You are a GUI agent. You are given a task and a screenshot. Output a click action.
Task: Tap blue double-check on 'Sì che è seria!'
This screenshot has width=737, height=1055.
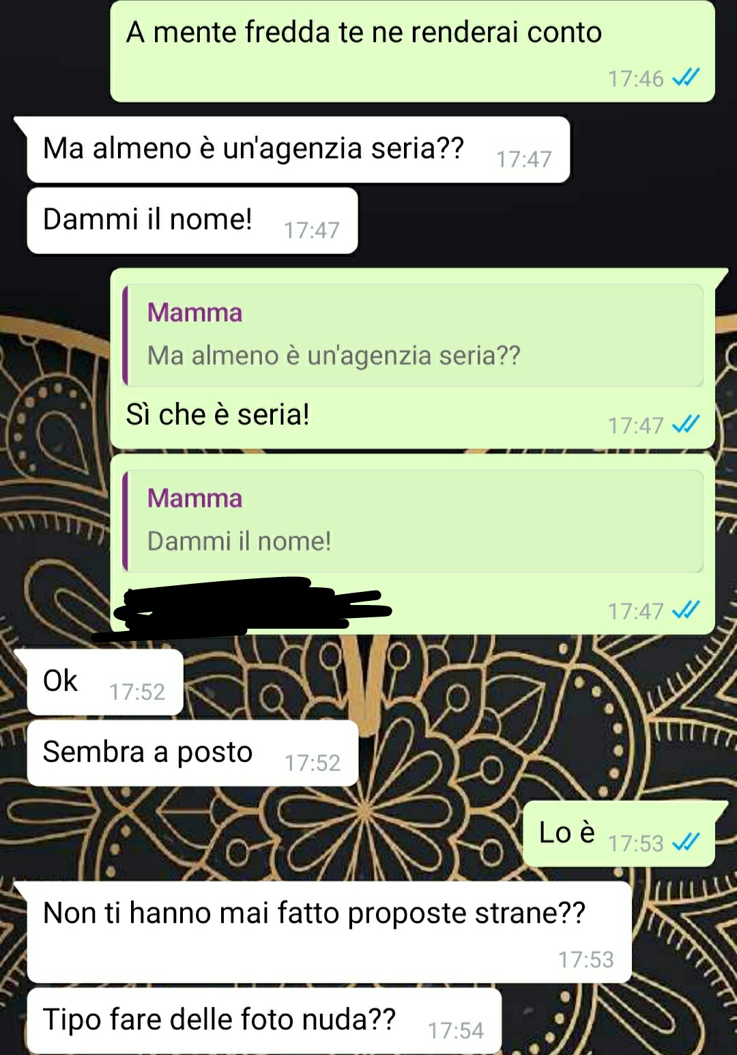point(686,425)
